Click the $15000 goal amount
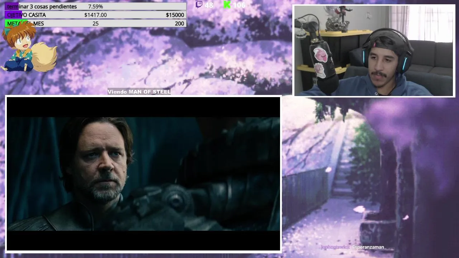This screenshot has width=459, height=258. coord(175,15)
